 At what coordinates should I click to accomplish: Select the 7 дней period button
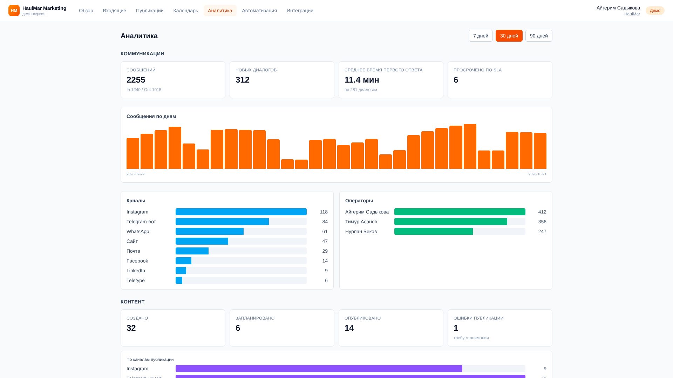[x=481, y=36]
